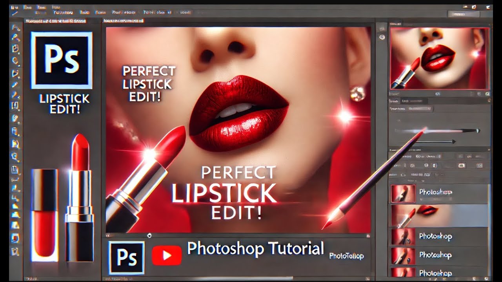Click the large 'LIPSTICK' word on canvas
502x282 pixels.
(224, 193)
